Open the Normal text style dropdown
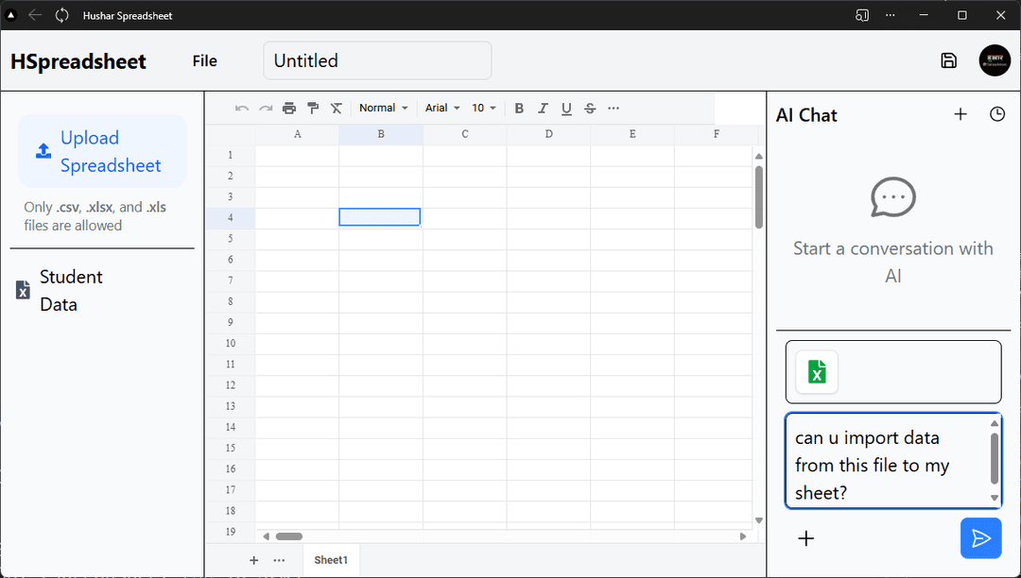 383,109
